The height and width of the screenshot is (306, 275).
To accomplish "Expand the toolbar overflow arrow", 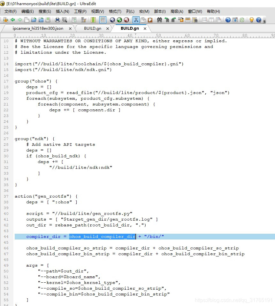I will tap(264, 21).
